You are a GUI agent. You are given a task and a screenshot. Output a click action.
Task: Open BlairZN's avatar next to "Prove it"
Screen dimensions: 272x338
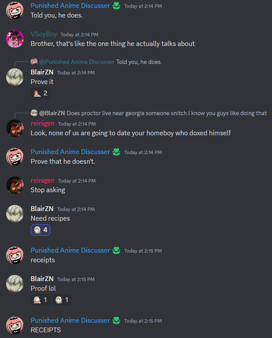[x=15, y=77]
